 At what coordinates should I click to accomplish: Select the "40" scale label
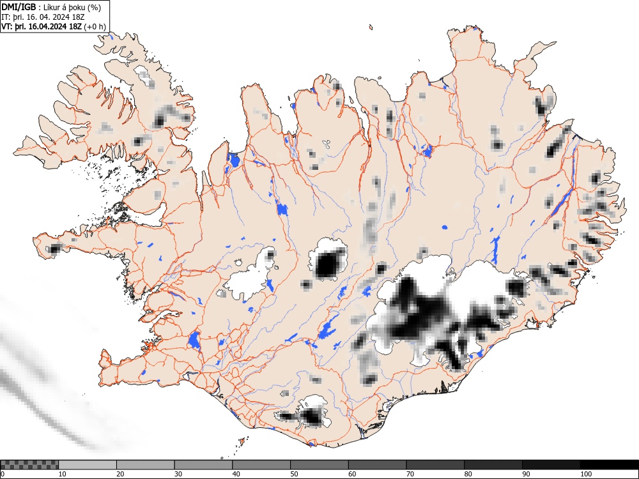[236, 474]
